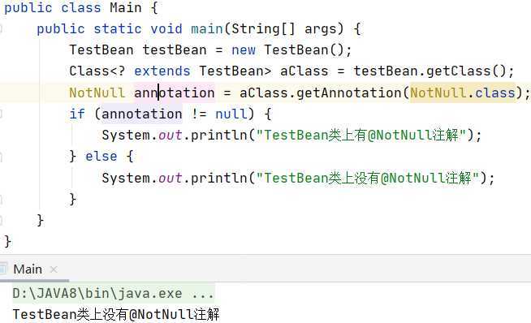Click the string "TestBean类上没有@NotNull注解" in the code
The height and width of the screenshot is (323, 531).
pyautogui.click(x=368, y=178)
